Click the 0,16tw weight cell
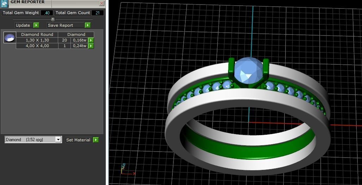Image resolution: width=362 pixels, height=185 pixels. tap(80, 40)
